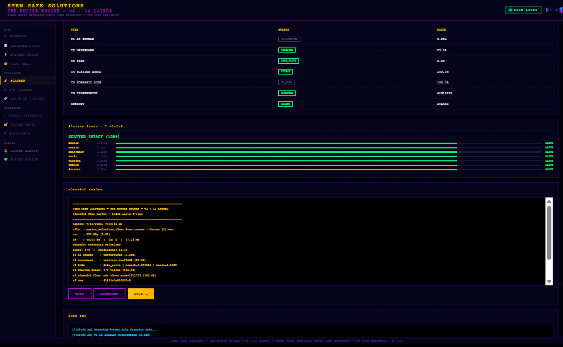Select the Protect Audio lightning icon
The width and height of the screenshot is (563, 347).
(6, 55)
